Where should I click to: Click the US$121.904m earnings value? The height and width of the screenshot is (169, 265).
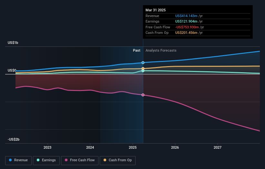tap(186, 21)
